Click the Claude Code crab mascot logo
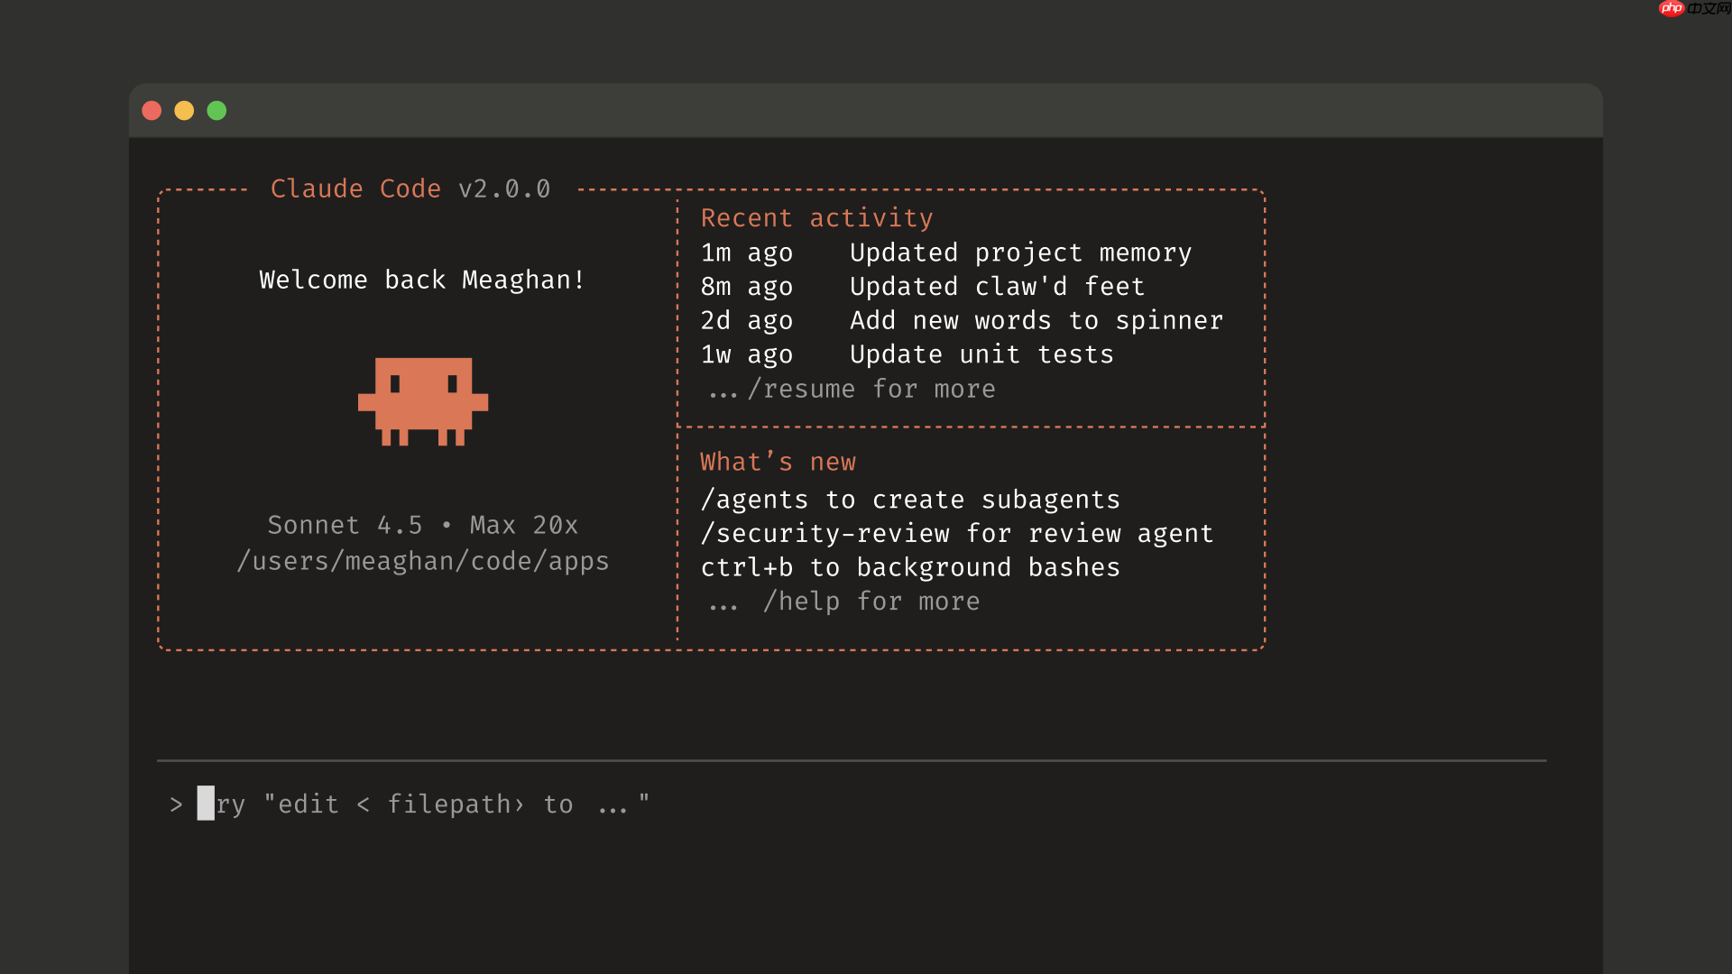Viewport: 1732px width, 974px height. 422,401
